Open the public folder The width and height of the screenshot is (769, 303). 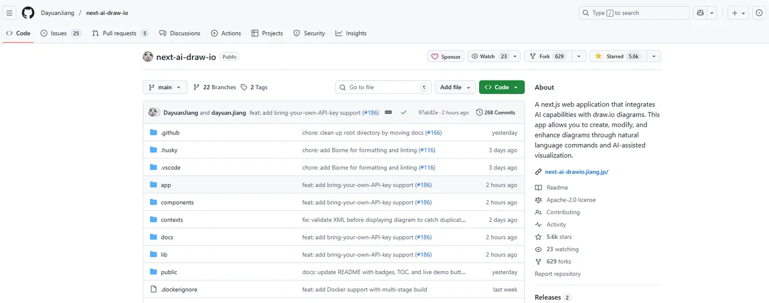coord(169,272)
